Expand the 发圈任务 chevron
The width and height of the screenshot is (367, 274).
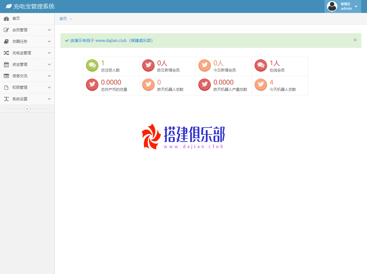click(49, 41)
